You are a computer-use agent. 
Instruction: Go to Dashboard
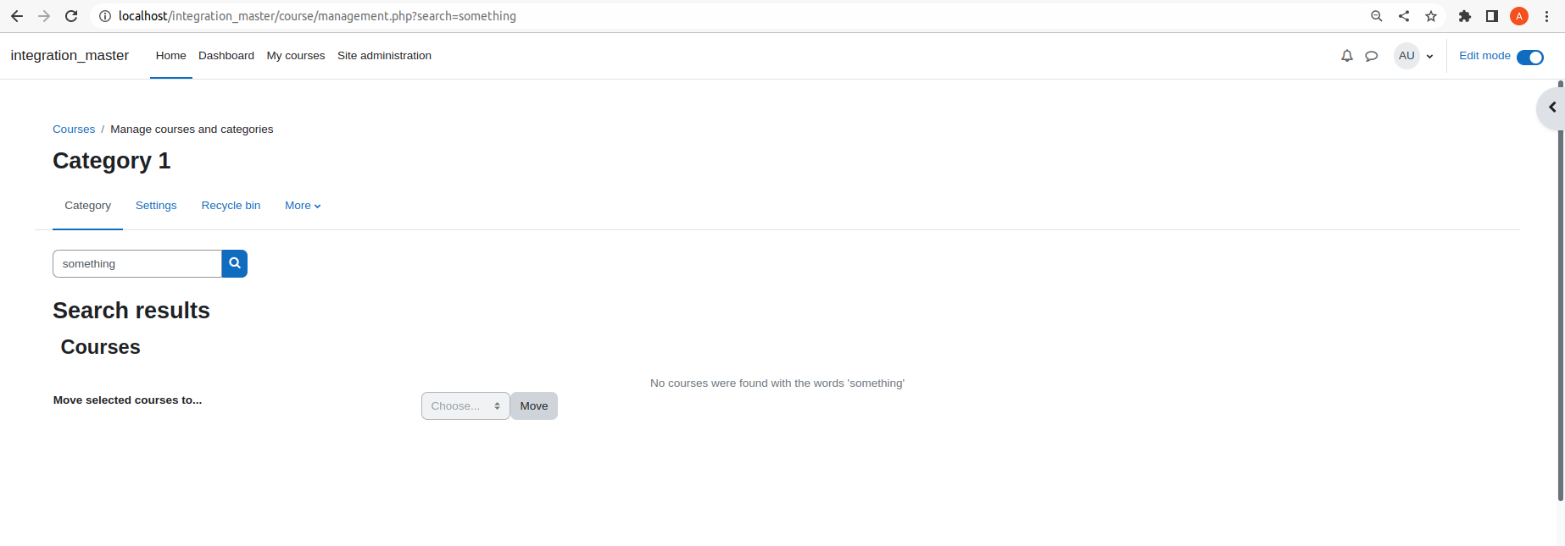[226, 56]
